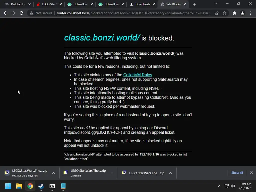Click the zip file icon of canceled download
The image size is (256, 192).
click(x=65, y=172)
